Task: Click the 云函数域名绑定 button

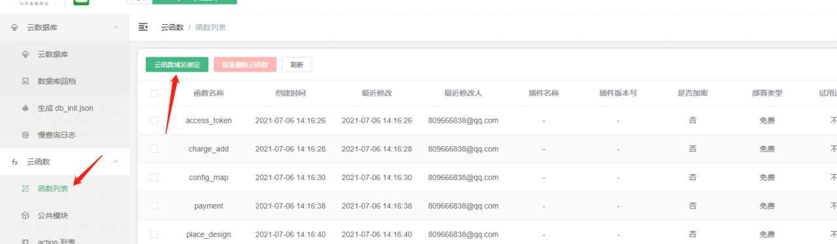Action: tap(177, 65)
